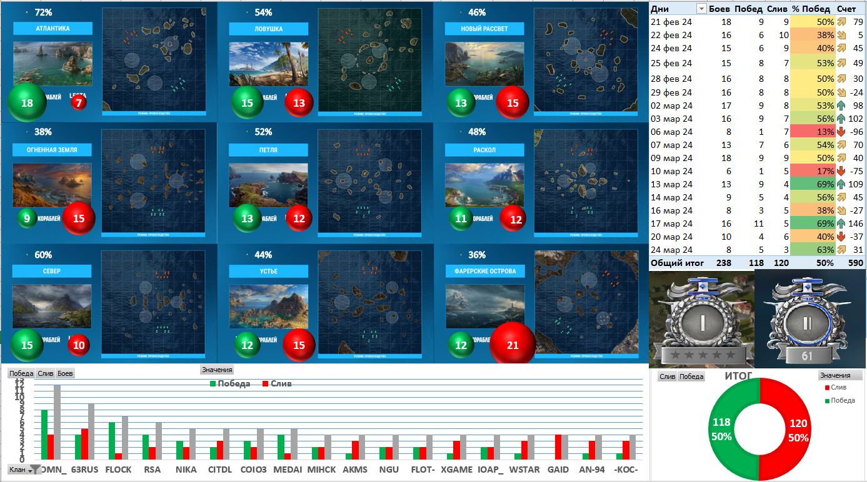Select the red Слив legend entry in bar chart
The image size is (867, 482).
point(278,383)
